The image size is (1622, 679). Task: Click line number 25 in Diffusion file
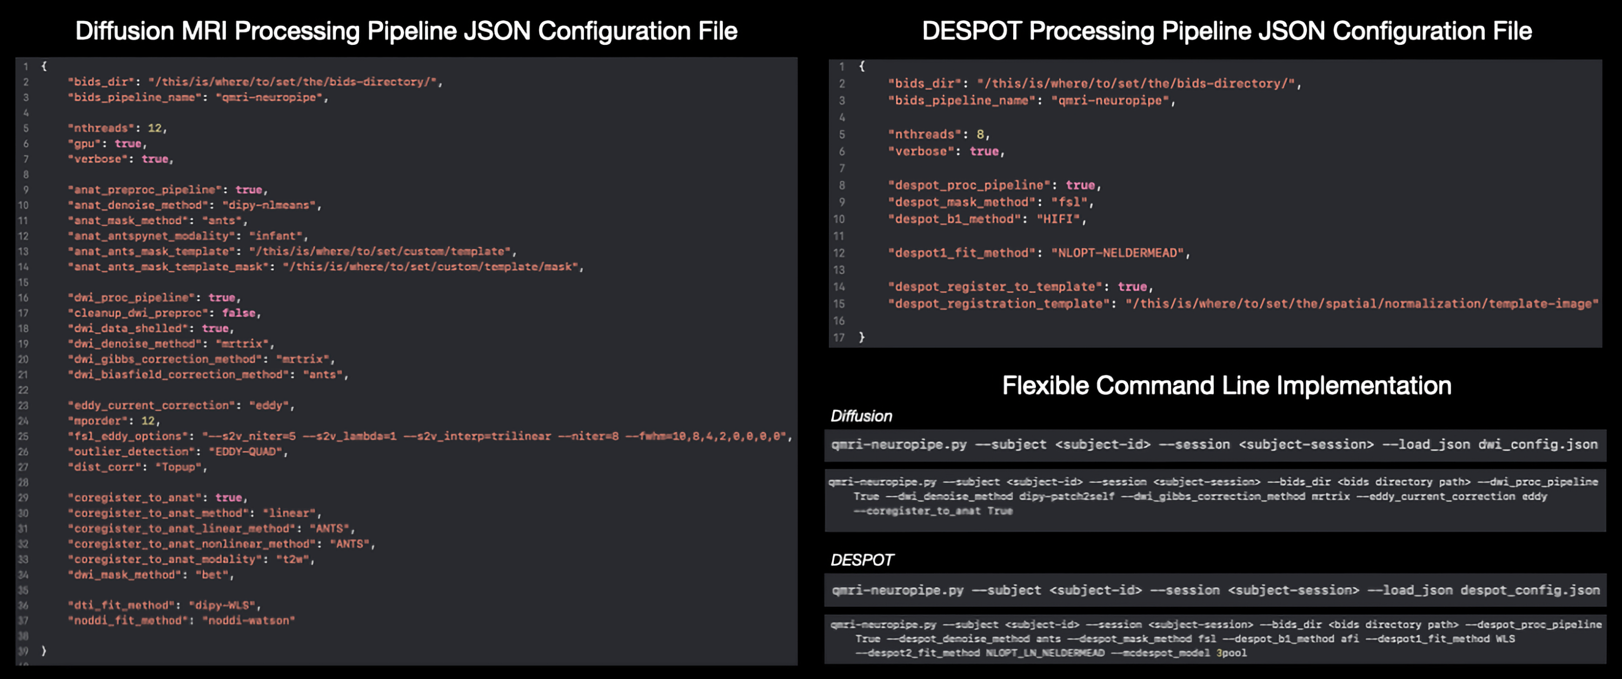point(23,436)
